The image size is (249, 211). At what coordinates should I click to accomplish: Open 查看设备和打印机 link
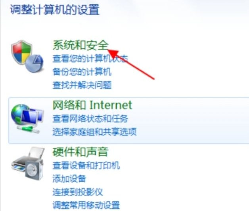(x=86, y=165)
